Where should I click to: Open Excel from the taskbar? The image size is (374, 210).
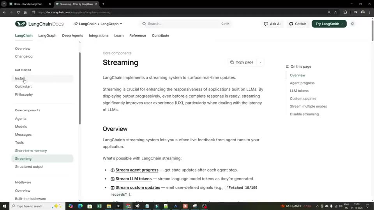99,206
